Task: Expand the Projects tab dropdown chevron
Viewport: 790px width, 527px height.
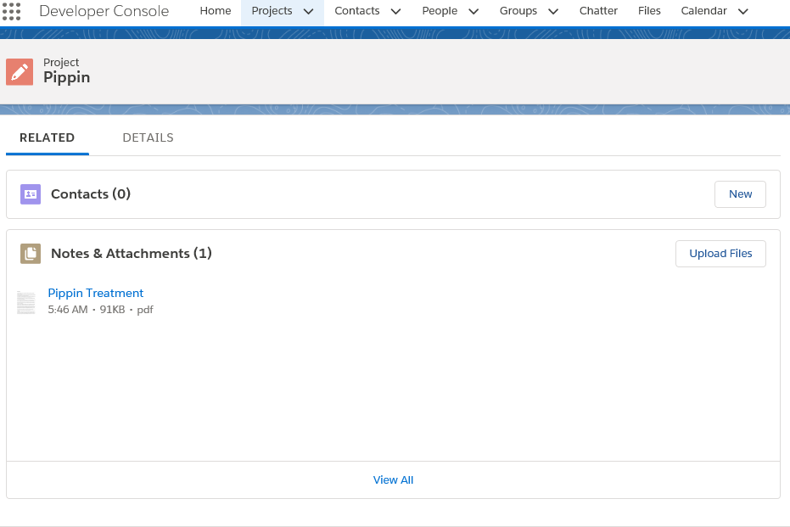Action: click(x=308, y=11)
